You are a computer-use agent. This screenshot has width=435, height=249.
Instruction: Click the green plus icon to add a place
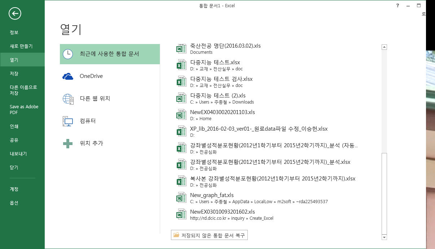pyautogui.click(x=68, y=144)
